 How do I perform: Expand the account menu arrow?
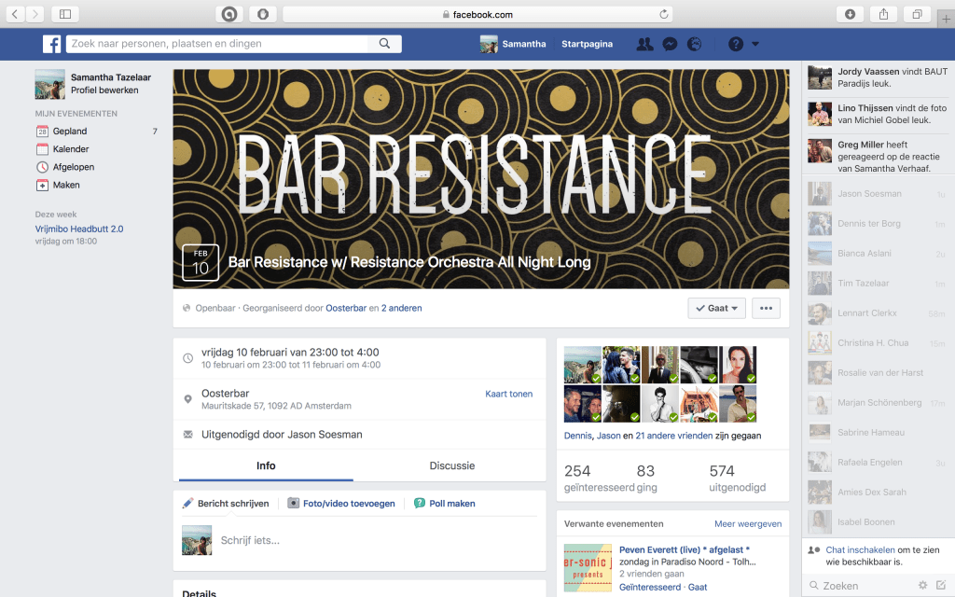pyautogui.click(x=755, y=44)
